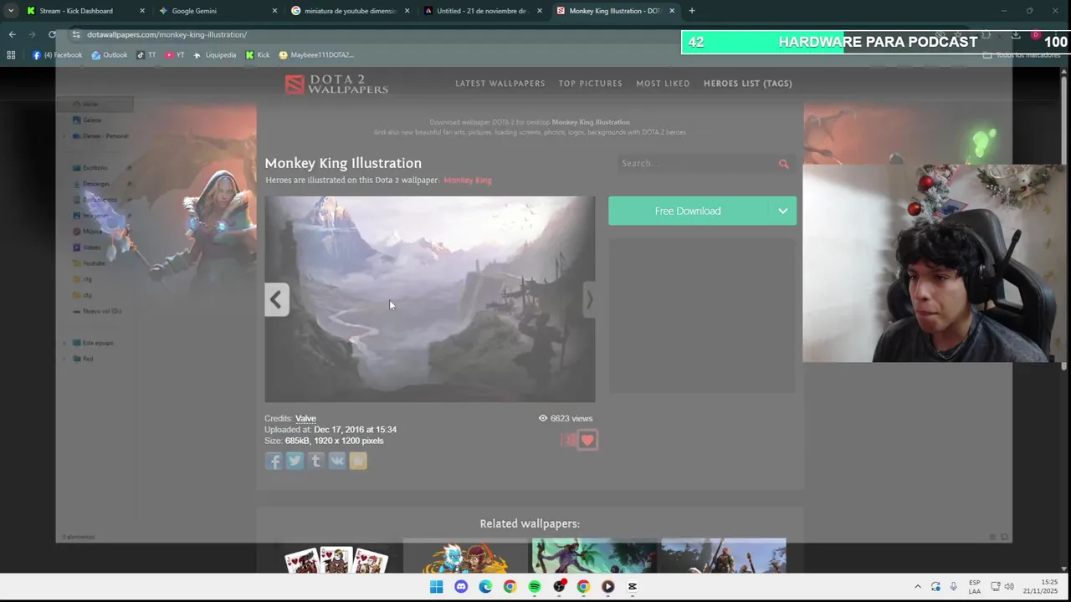1071x602 pixels.
Task: Open the Liquipedia bookmark
Action: click(215, 55)
